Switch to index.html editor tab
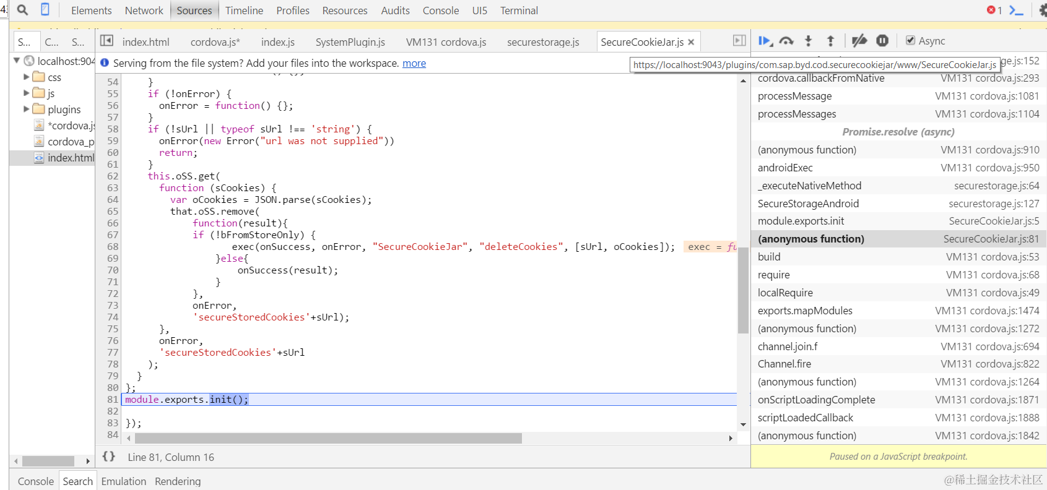 [146, 42]
